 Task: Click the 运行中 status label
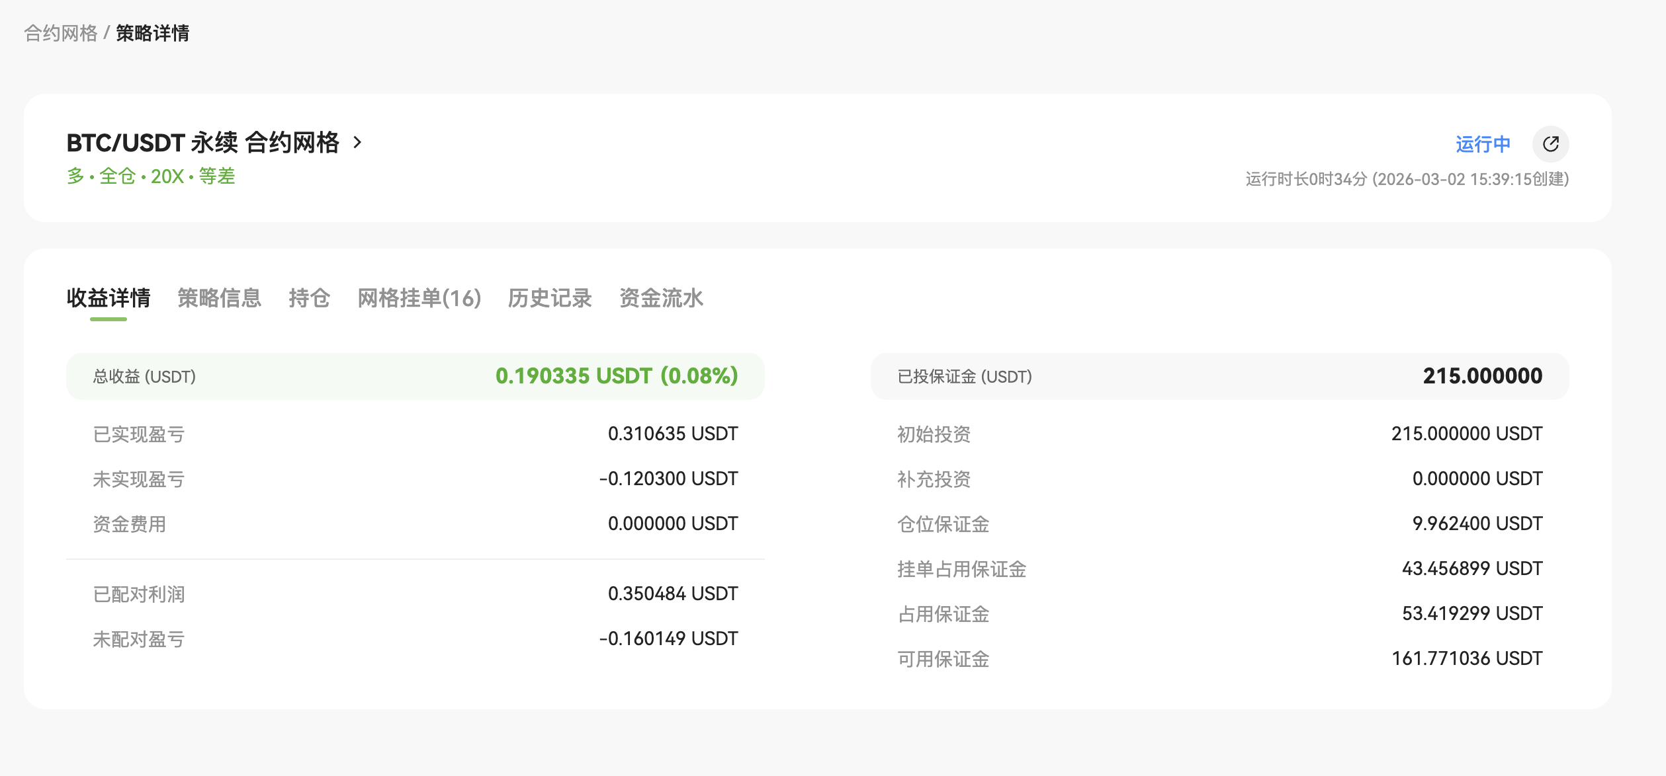[1483, 144]
